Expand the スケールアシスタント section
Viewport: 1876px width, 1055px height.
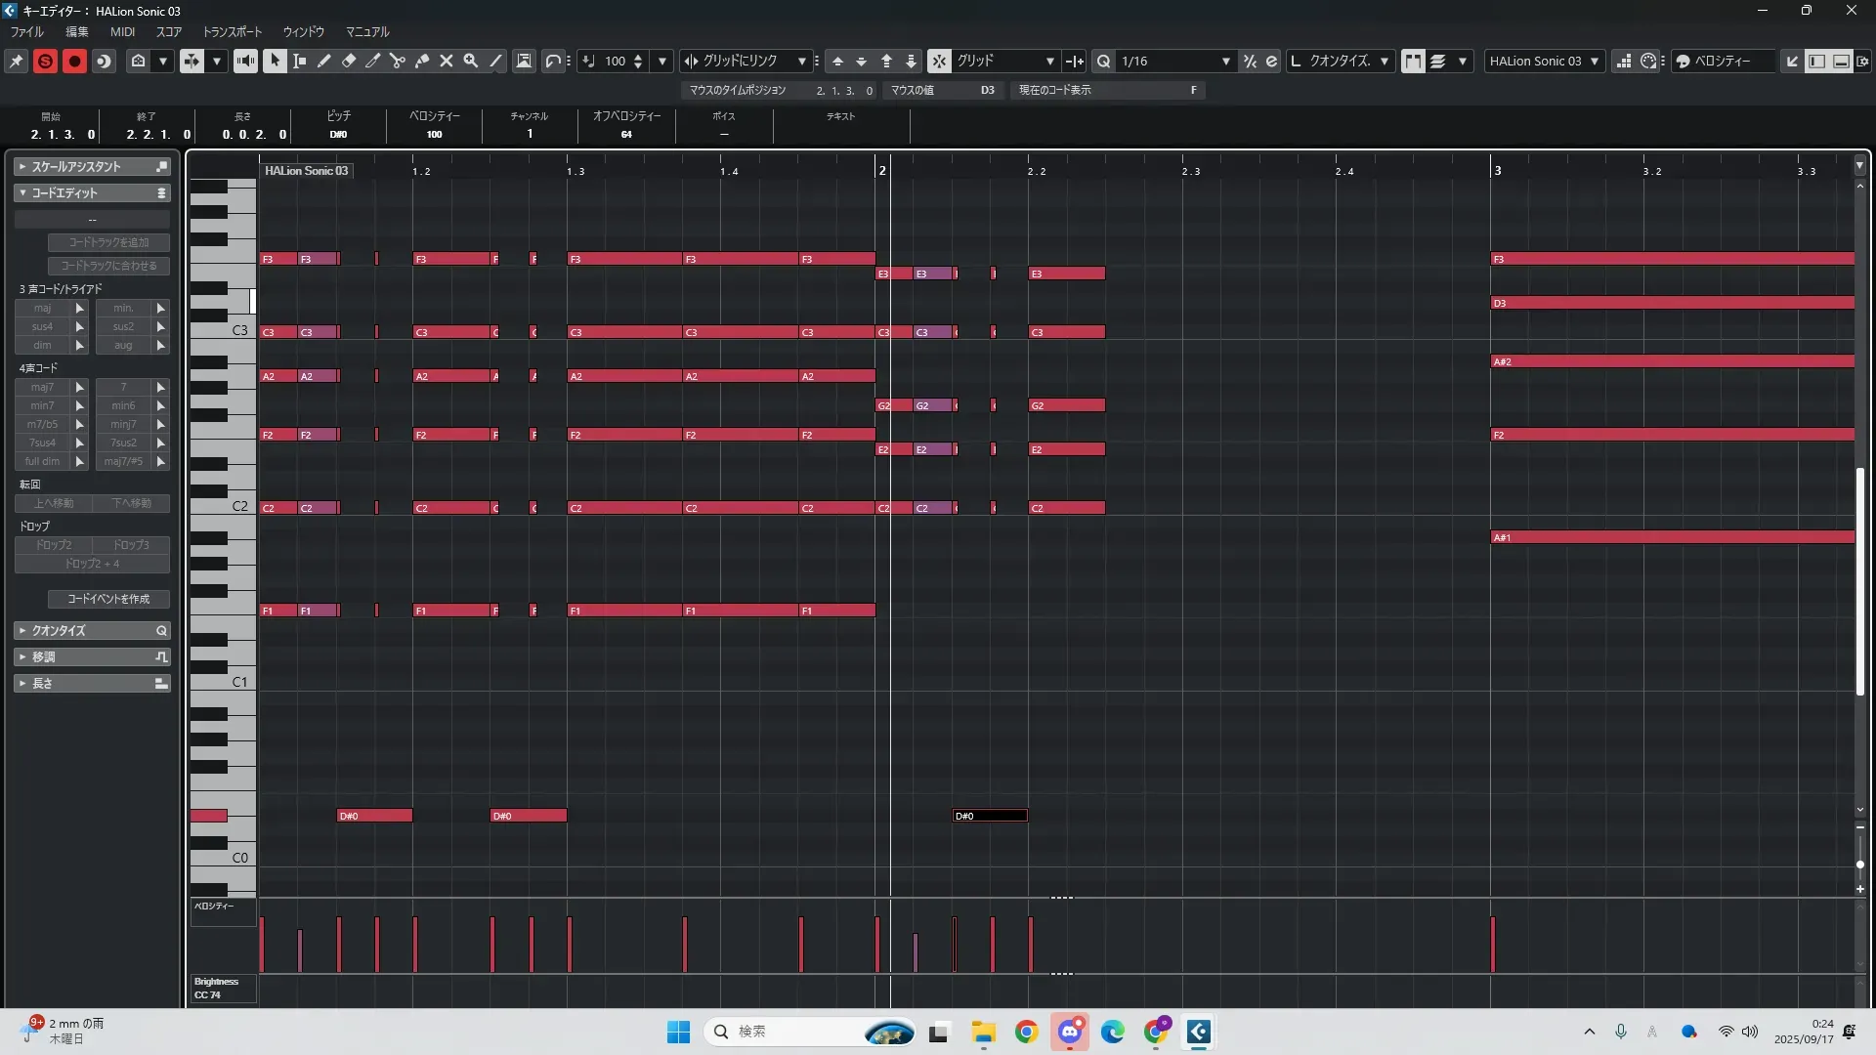(76, 167)
